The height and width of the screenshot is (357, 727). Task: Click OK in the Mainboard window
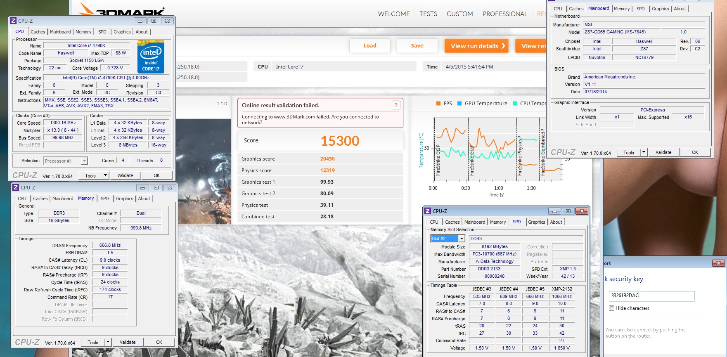point(695,152)
